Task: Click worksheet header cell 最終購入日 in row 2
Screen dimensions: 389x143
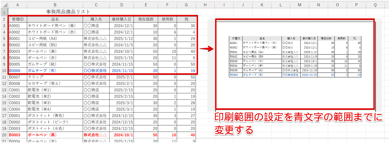Action: (121, 19)
